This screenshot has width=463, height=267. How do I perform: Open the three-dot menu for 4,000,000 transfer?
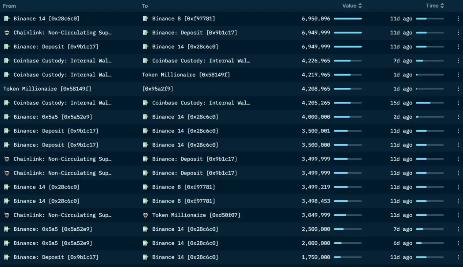coord(458,117)
